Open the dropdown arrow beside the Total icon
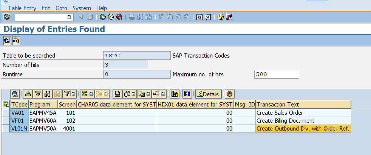 tap(91, 94)
